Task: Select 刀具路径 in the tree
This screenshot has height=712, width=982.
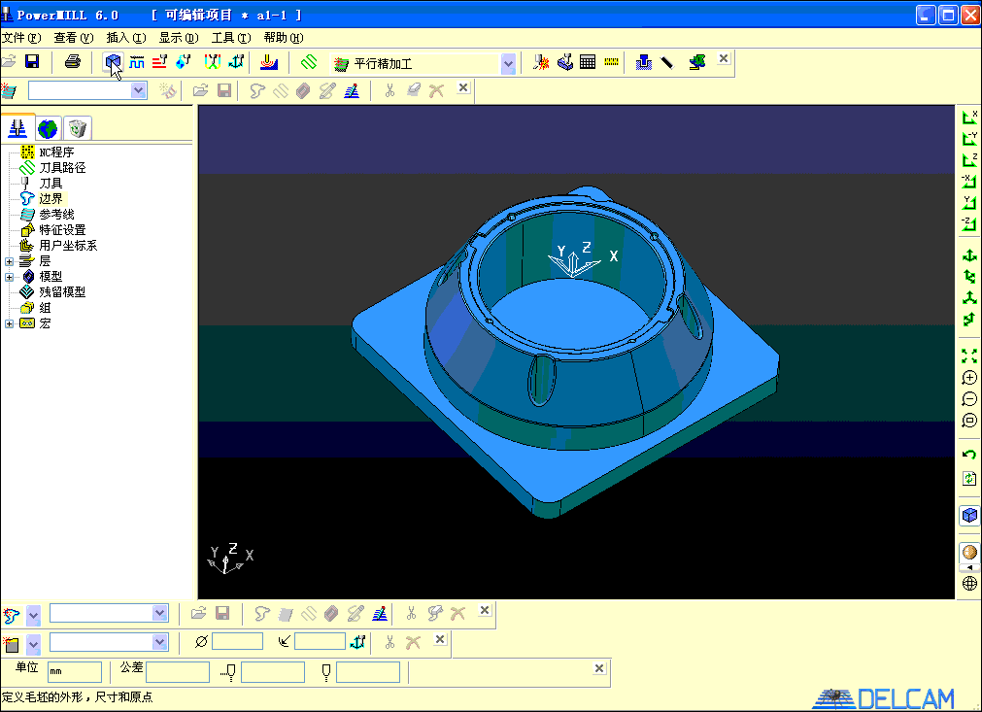Action: pyautogui.click(x=62, y=168)
